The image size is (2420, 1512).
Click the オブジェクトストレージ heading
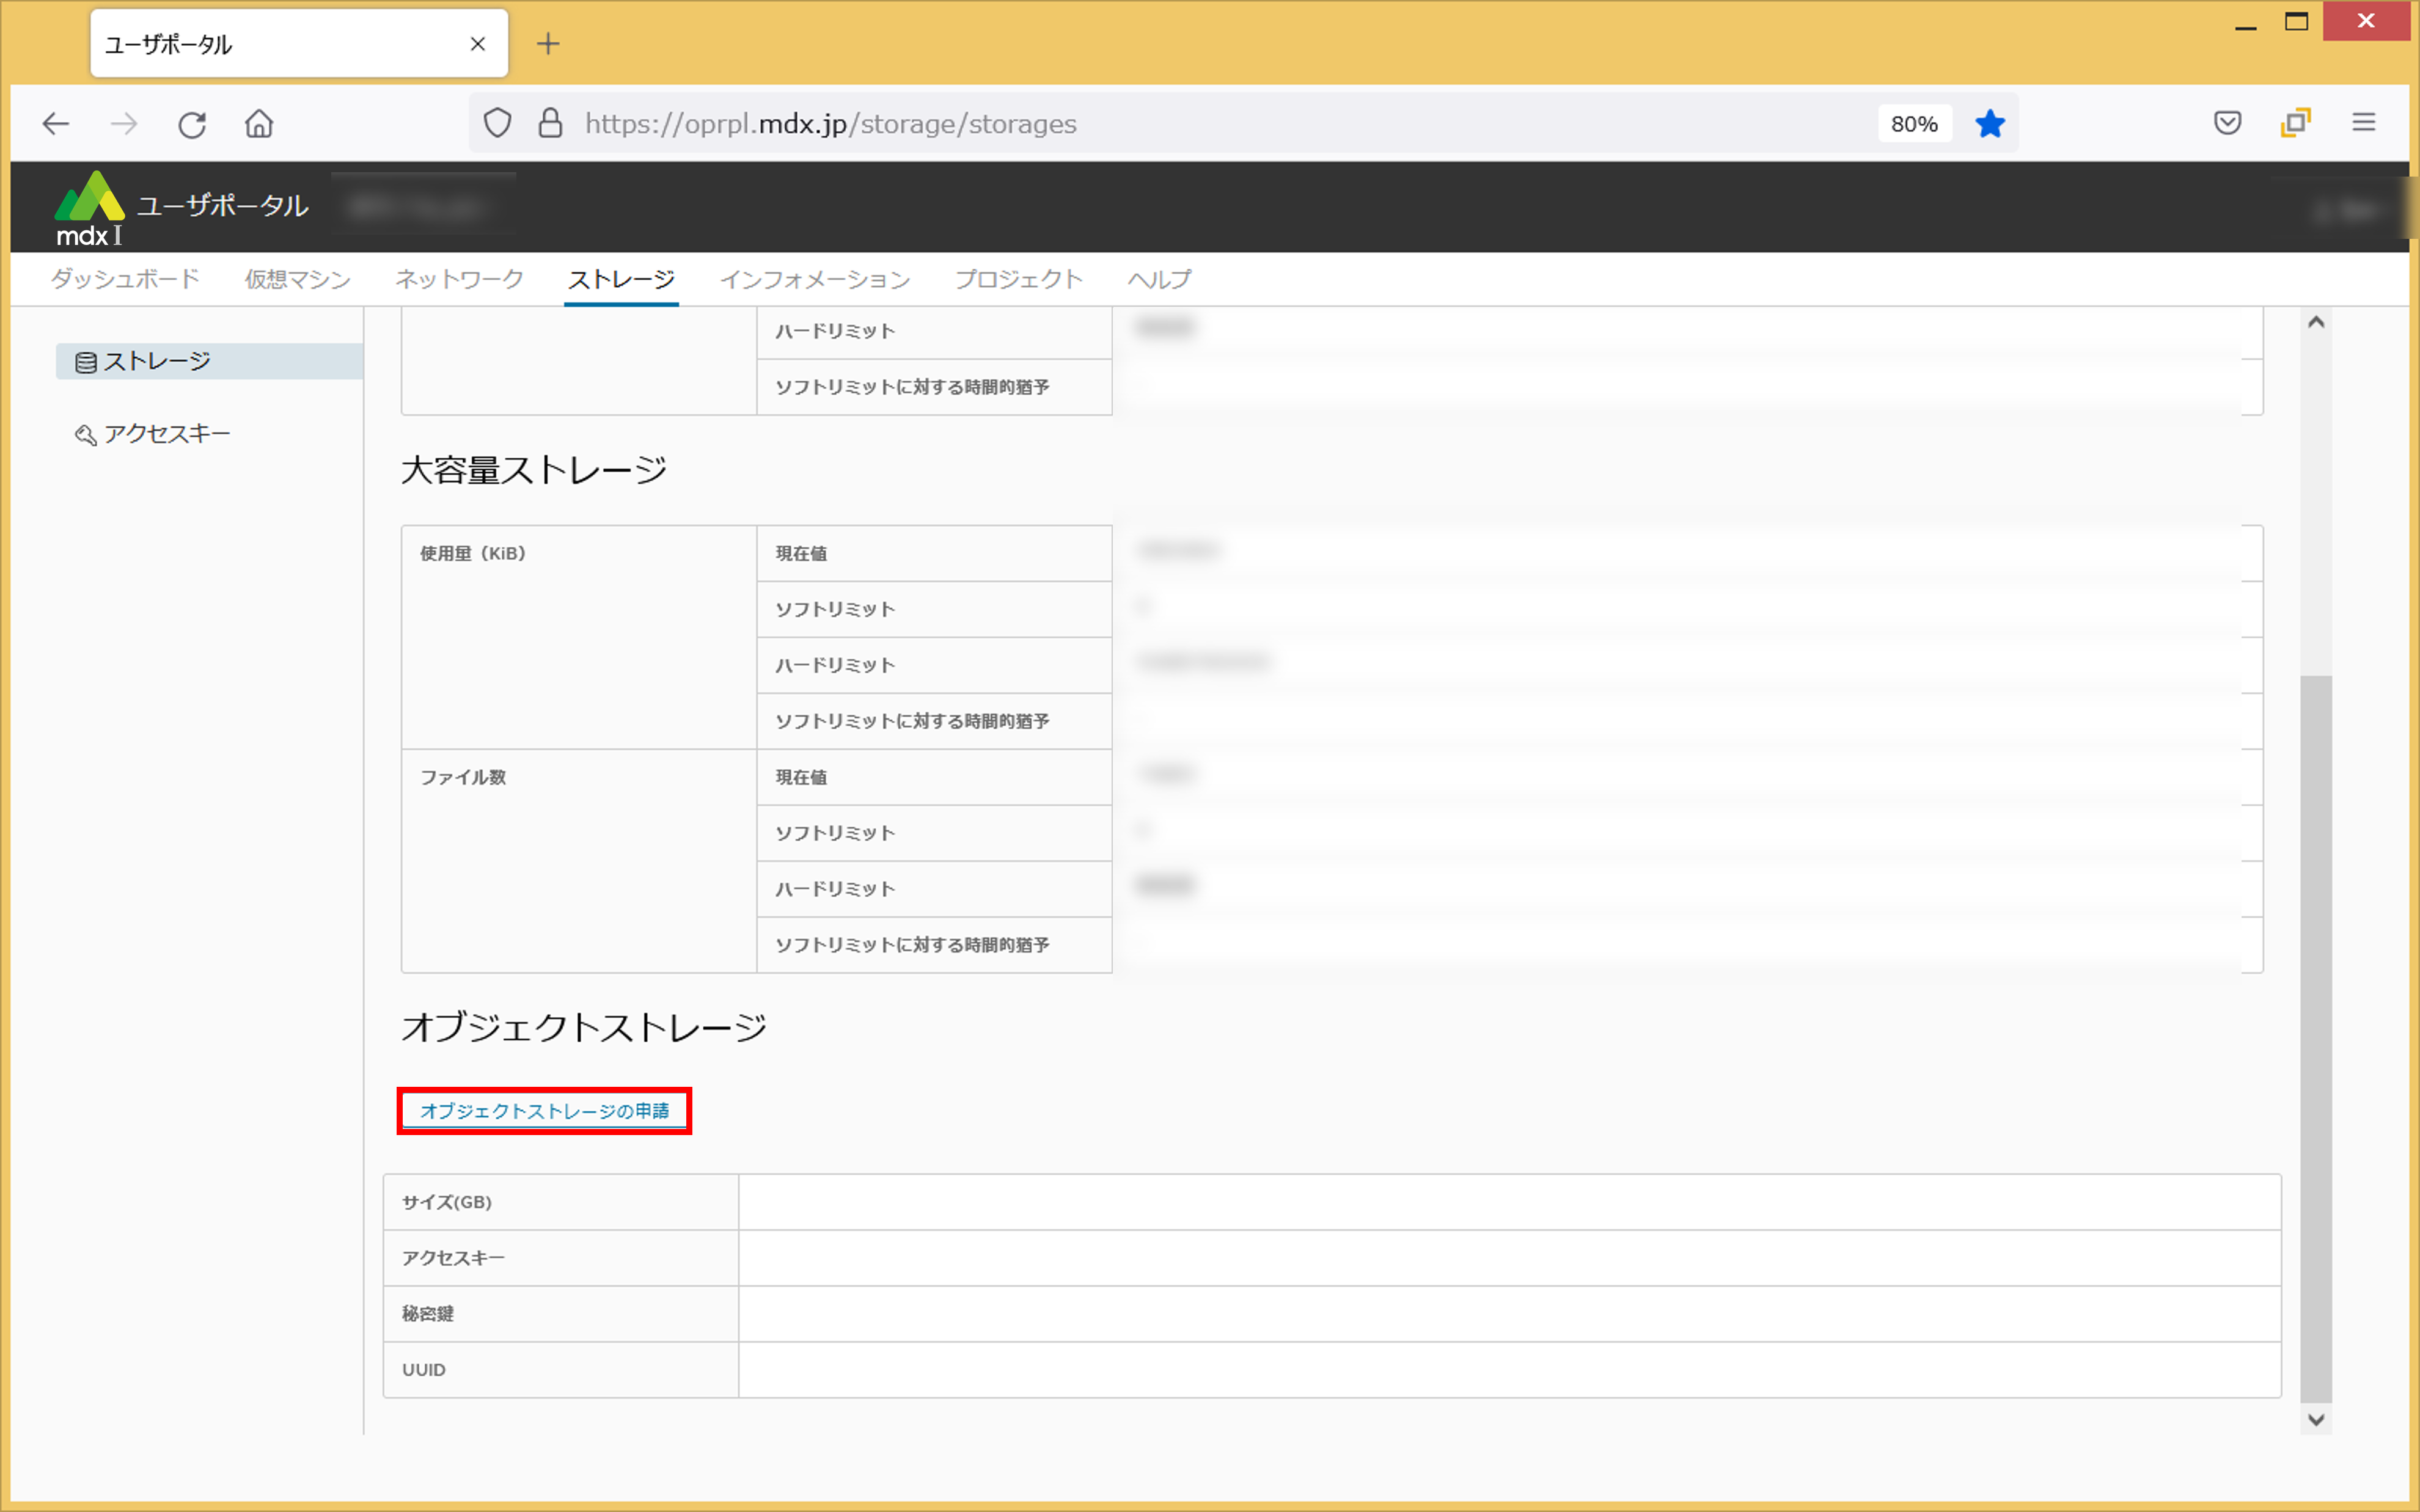[584, 1027]
